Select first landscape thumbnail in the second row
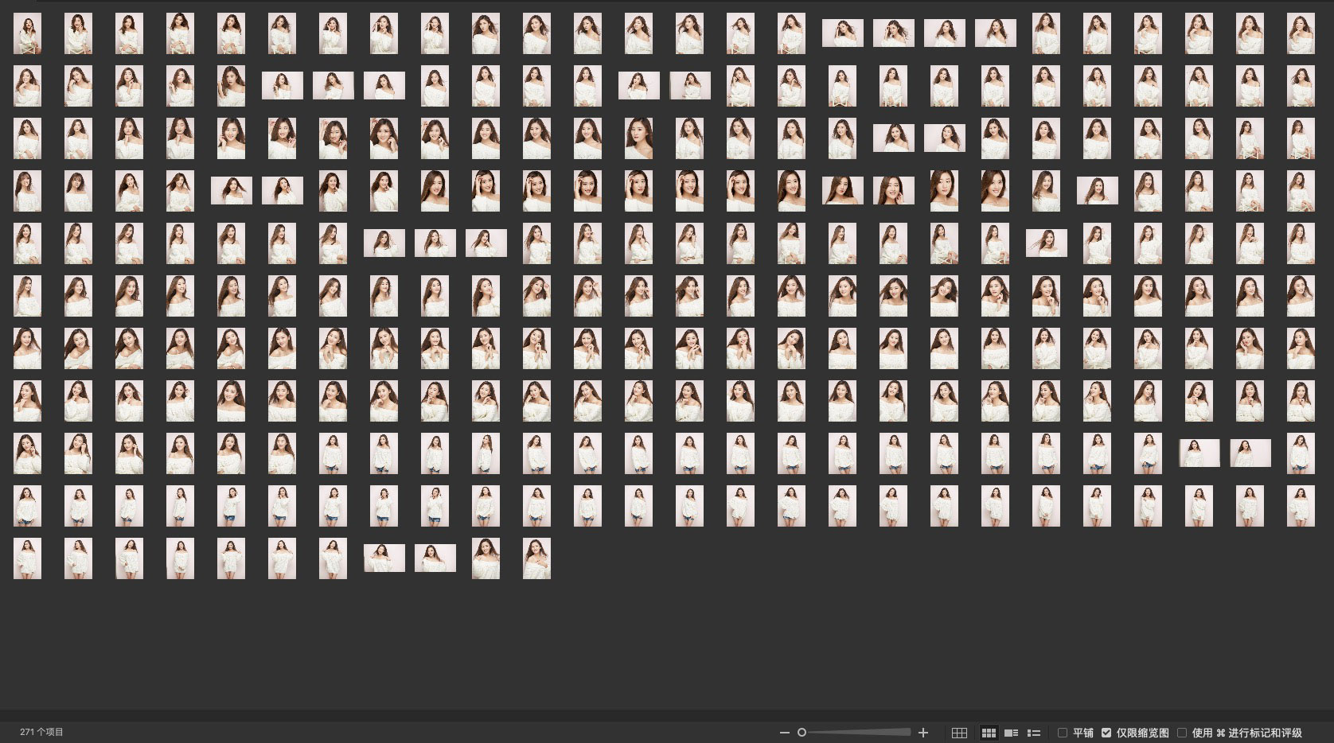This screenshot has height=743, width=1334. [283, 86]
